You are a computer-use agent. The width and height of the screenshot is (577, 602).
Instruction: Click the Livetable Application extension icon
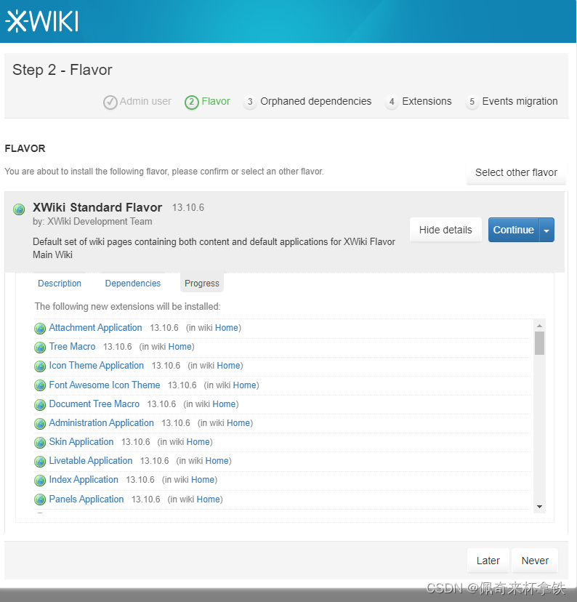[x=40, y=461]
